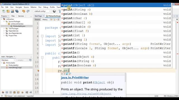Click the Javadoc popup vertical scrollbar
179x100 pixels.
pos(125,85)
